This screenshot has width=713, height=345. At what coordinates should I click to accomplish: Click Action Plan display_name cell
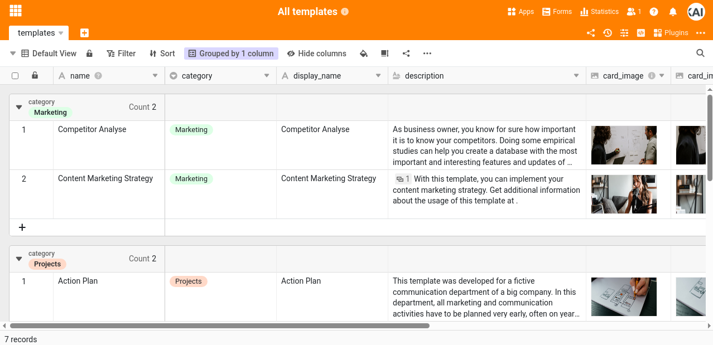333,297
